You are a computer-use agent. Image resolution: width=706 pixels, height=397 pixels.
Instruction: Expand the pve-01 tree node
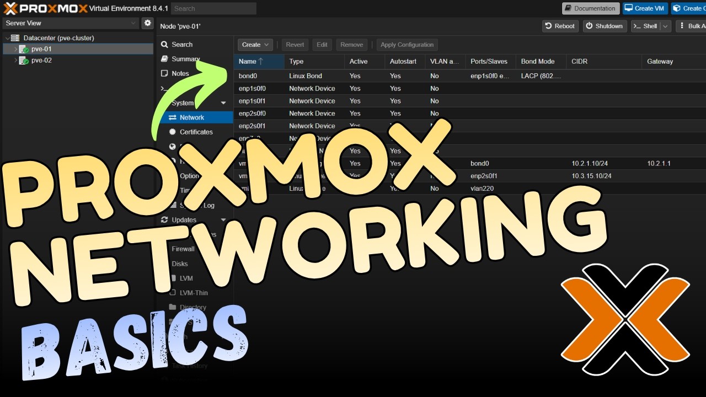click(x=15, y=49)
